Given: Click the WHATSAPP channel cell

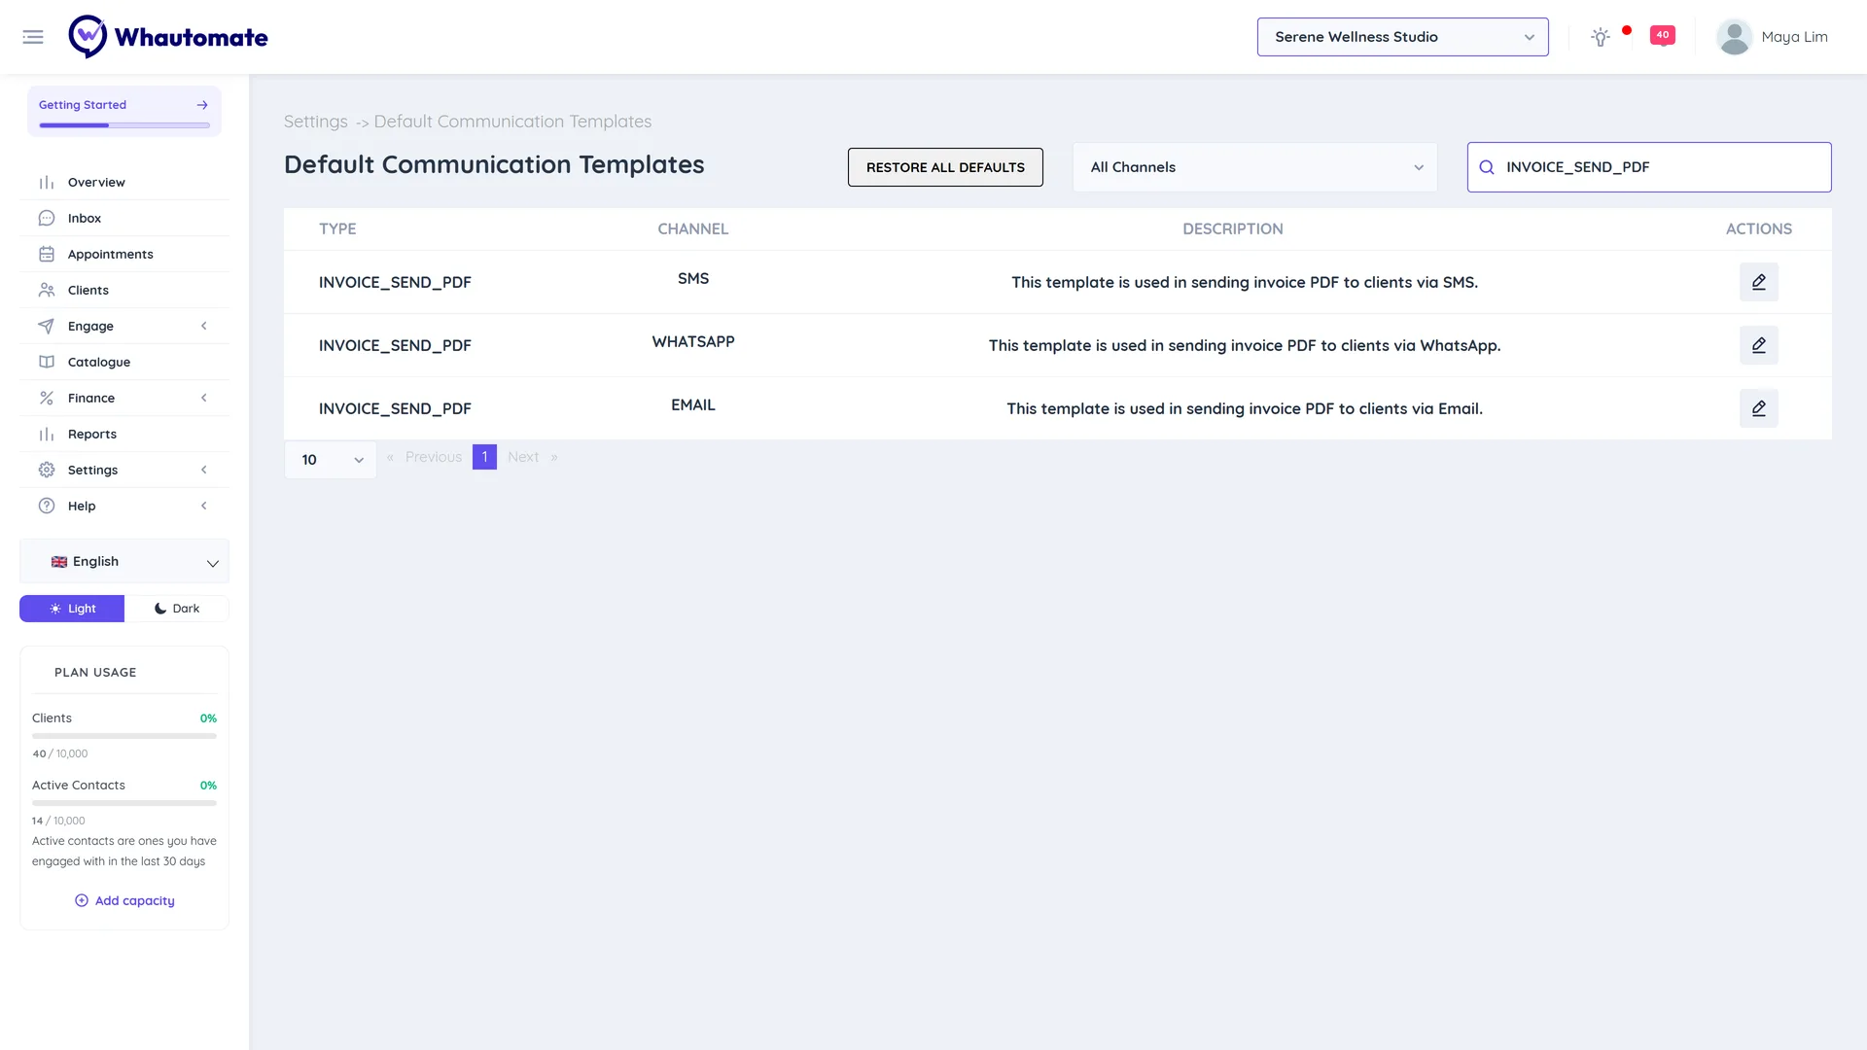Looking at the screenshot, I should click(693, 342).
